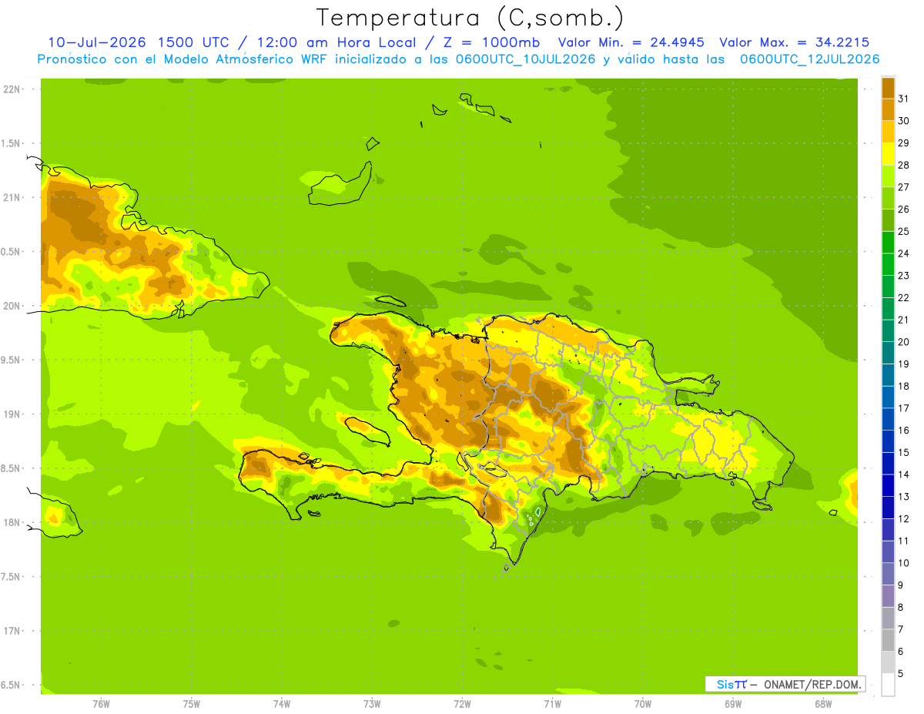Pick the gray swatch between 6 and 7
Screen dimensions: 924x714
point(888,640)
